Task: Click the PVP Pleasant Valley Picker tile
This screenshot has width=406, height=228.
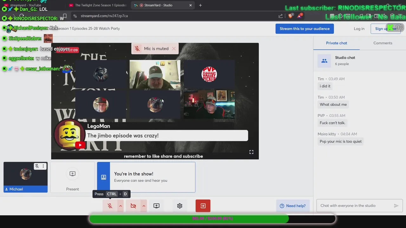Action: click(209, 74)
